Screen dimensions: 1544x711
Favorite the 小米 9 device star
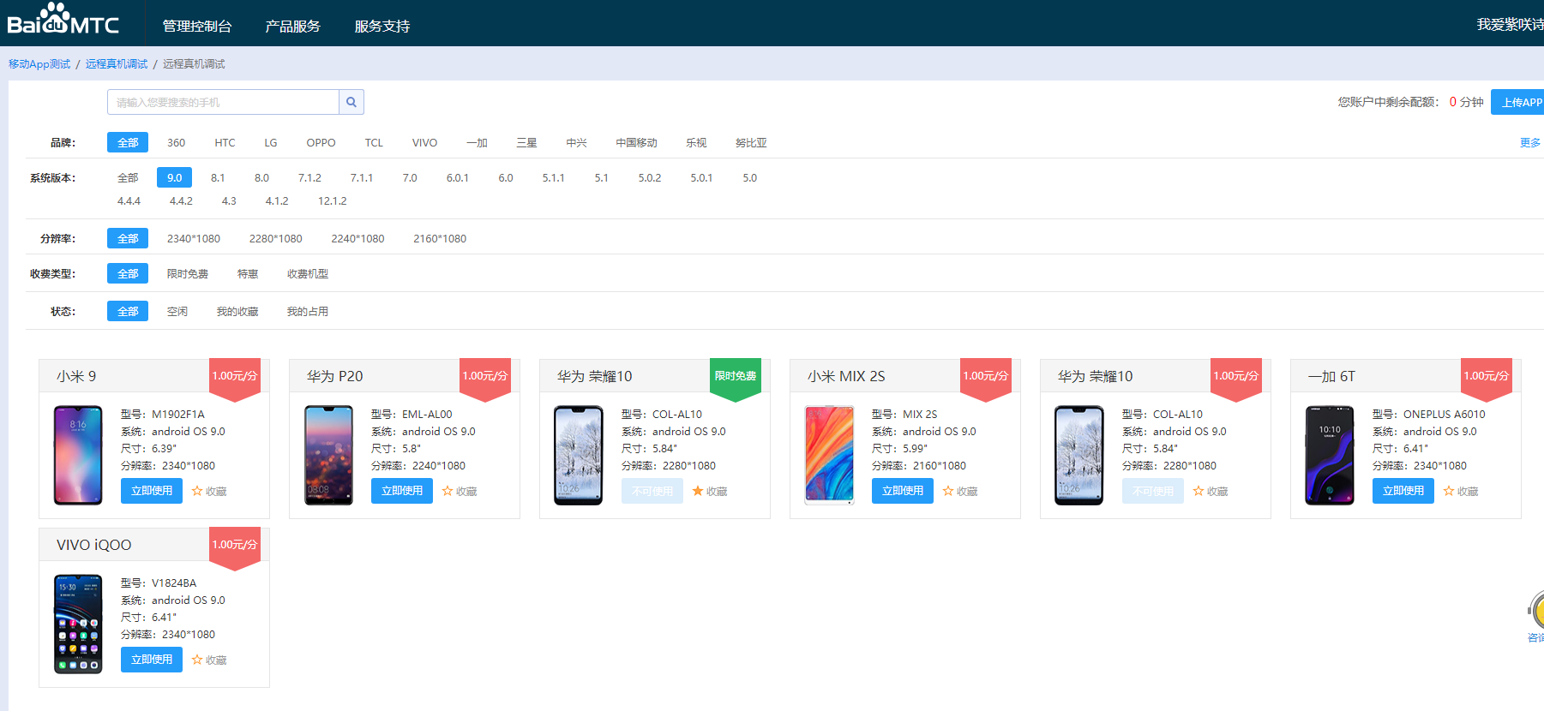tap(197, 491)
